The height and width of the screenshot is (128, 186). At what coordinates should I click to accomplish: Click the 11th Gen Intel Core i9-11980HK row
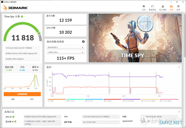point(22,48)
